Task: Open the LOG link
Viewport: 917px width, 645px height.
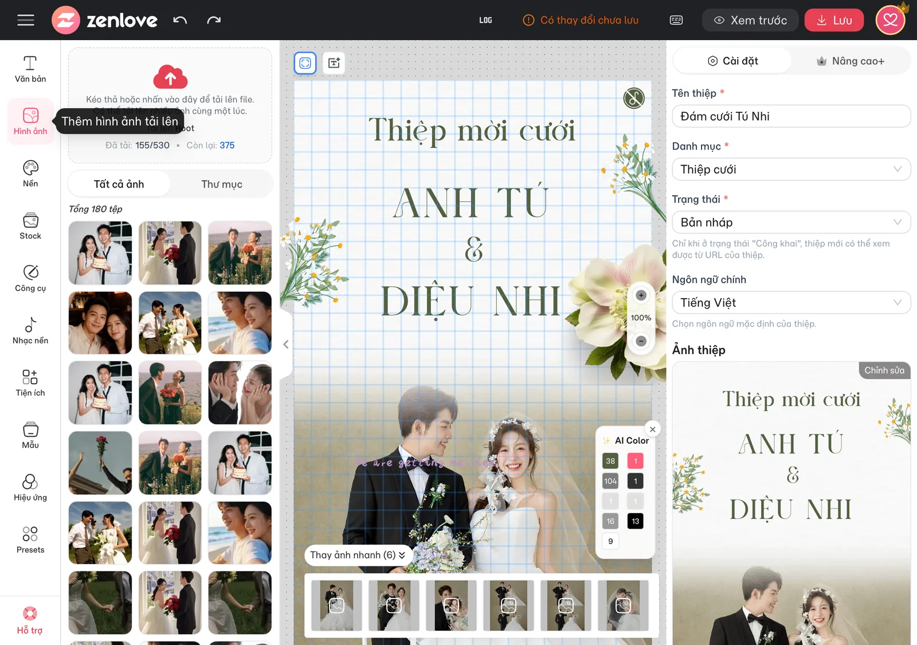Action: pos(485,20)
